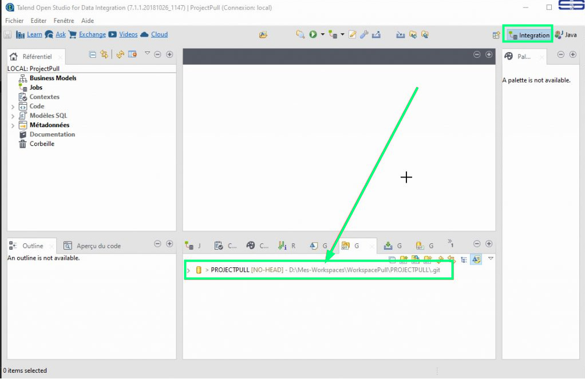Open the Aide menu
Viewport: 585px width, 379px height.
(x=88, y=21)
